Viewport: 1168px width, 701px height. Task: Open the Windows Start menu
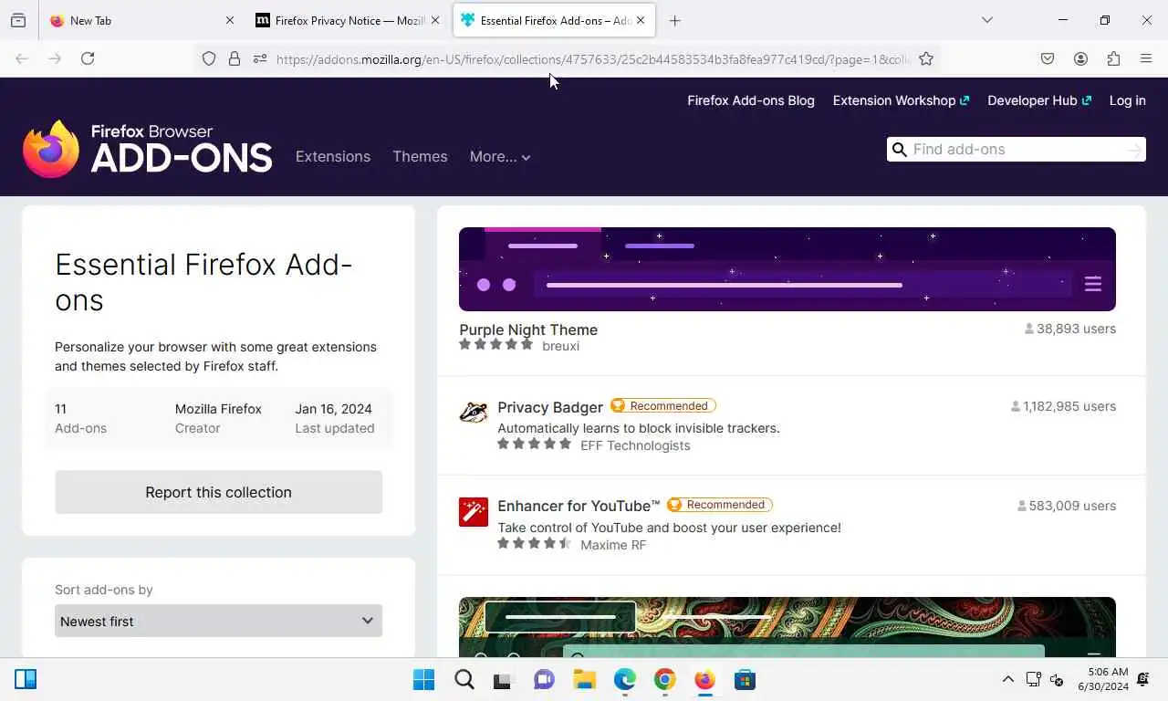424,680
